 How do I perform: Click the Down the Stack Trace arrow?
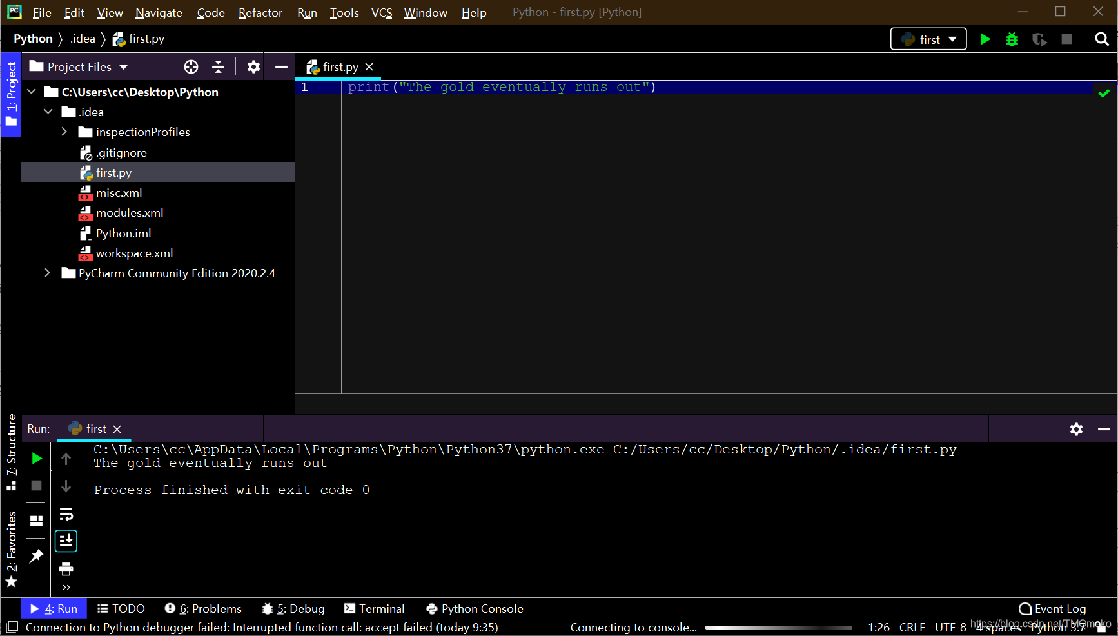click(66, 486)
